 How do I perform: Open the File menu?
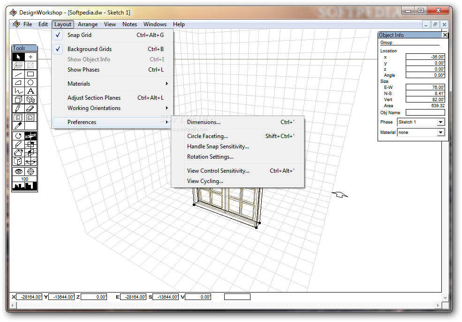(x=28, y=24)
